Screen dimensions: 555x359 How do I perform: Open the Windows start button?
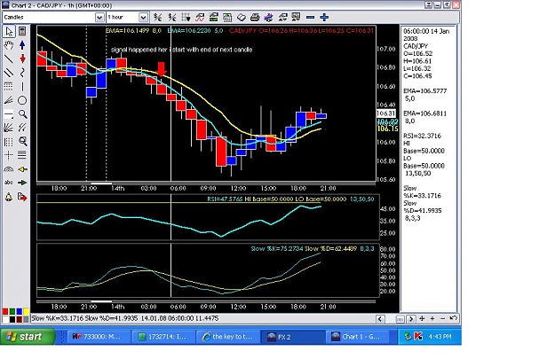pos(28,336)
